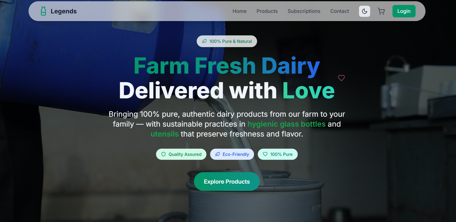This screenshot has height=222, width=456.
Task: Go to the Products page
Action: 267,11
